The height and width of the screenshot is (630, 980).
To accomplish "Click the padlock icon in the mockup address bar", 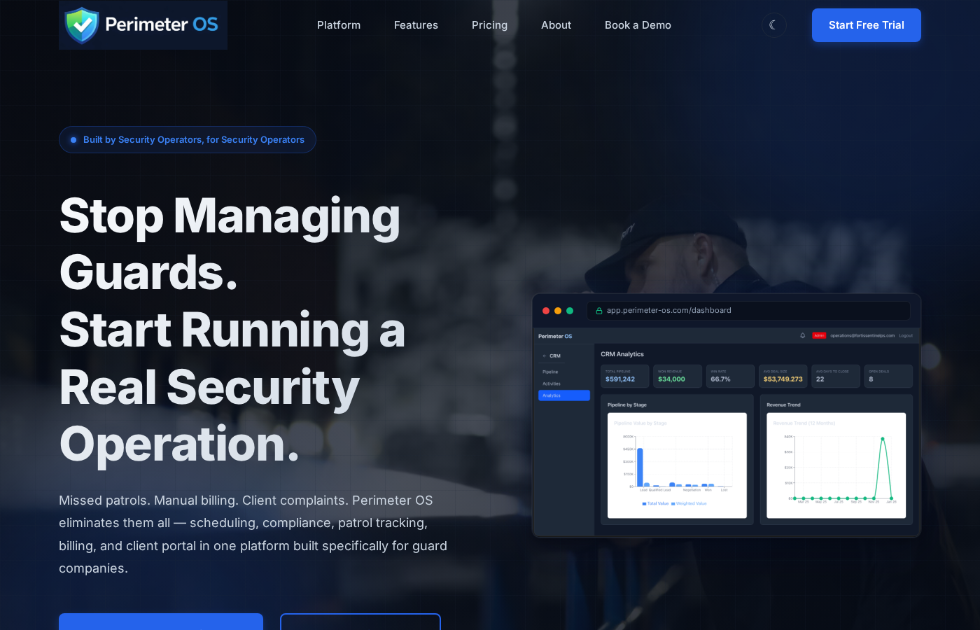I will pyautogui.click(x=598, y=311).
